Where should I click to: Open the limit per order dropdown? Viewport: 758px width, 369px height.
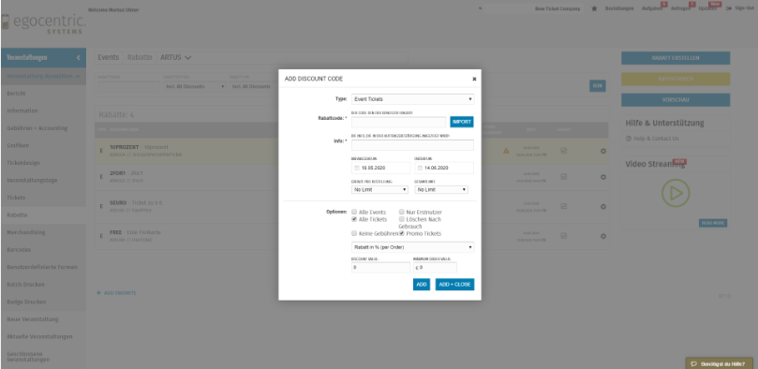tap(379, 190)
